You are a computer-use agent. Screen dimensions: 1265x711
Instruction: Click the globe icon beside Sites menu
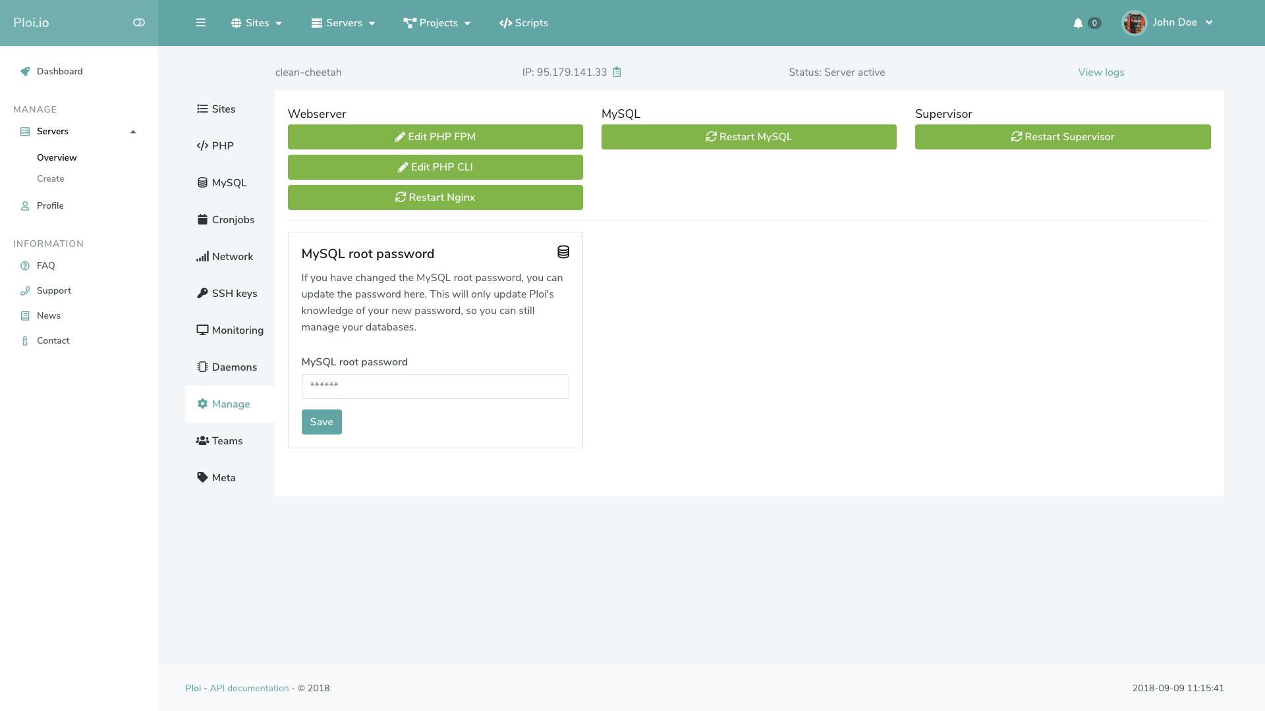pos(236,23)
